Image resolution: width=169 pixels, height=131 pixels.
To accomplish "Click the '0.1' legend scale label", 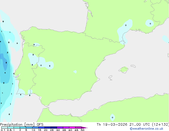I will tap(3, 130).
